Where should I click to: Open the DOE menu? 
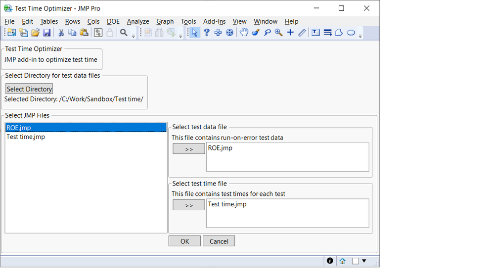pyautogui.click(x=113, y=21)
